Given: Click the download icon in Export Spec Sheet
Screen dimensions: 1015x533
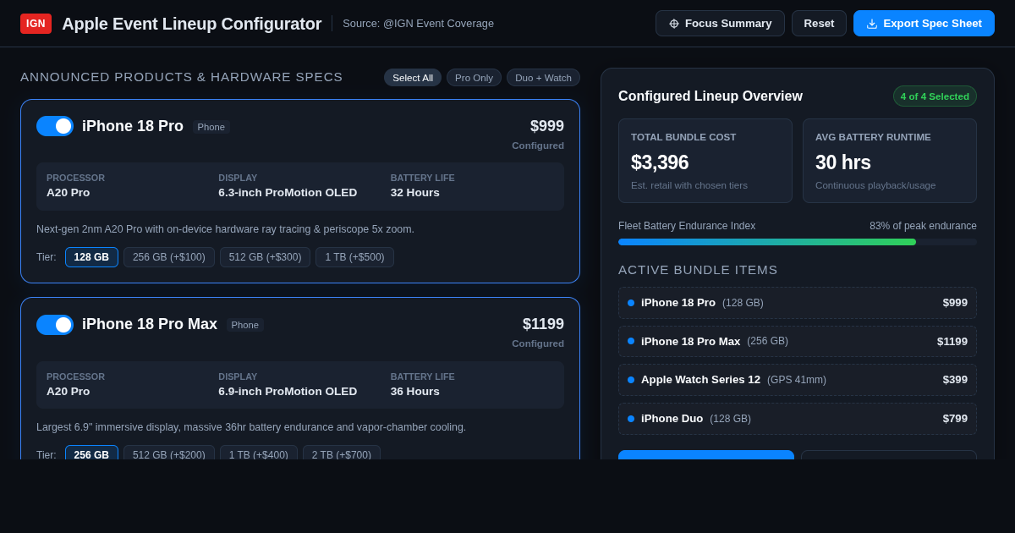Looking at the screenshot, I should 872,24.
